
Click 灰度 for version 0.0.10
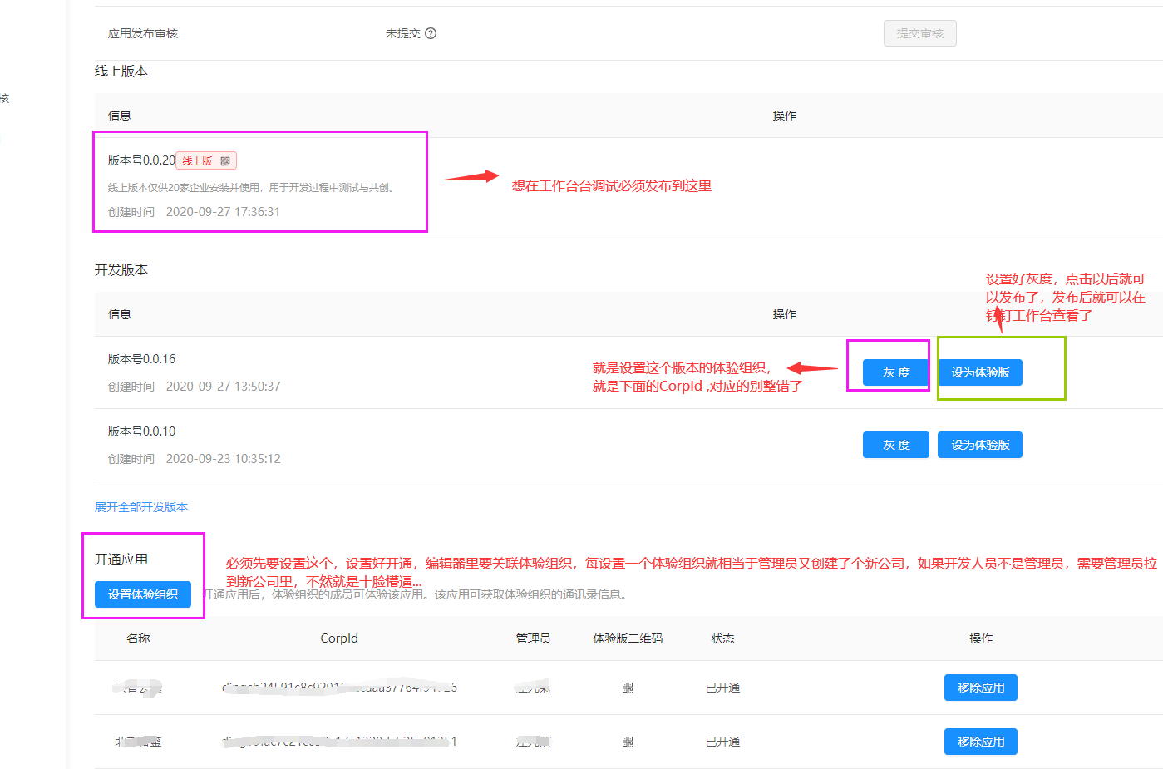coord(896,445)
